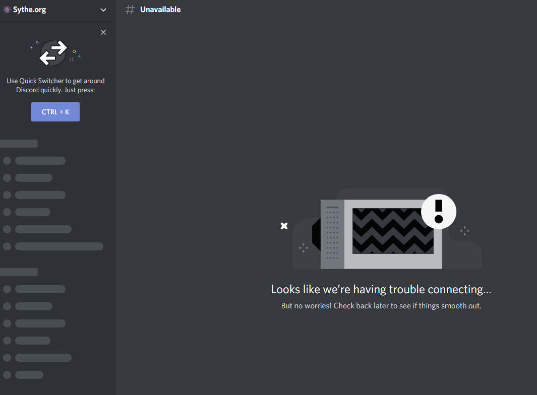Expand the Sythe.org server dropdown chevron
Screen dimensions: 537x395
103,10
